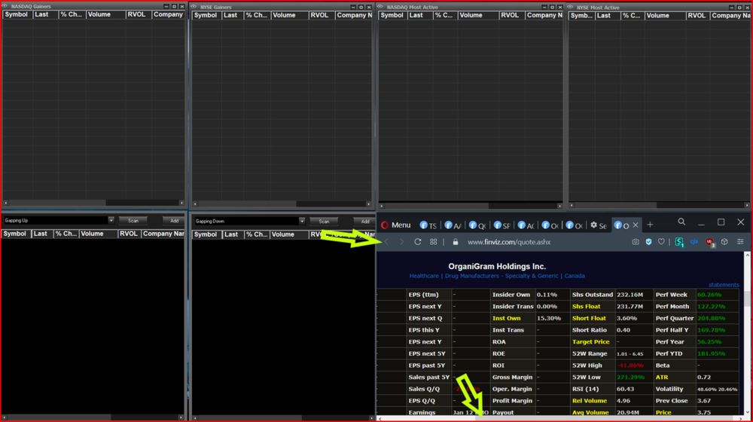Open Drug Manufacturers - Specialty & Generic link

click(x=501, y=276)
